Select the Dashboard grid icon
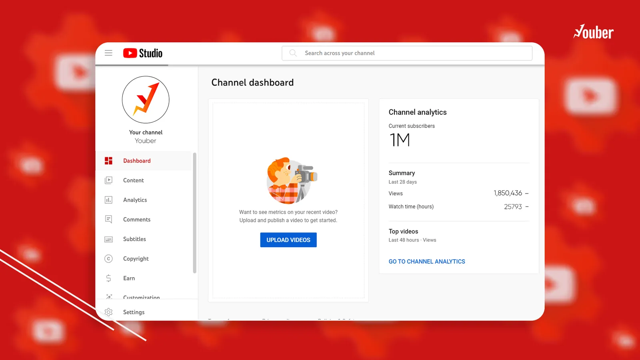Viewport: 640px width, 360px height. coord(108,161)
